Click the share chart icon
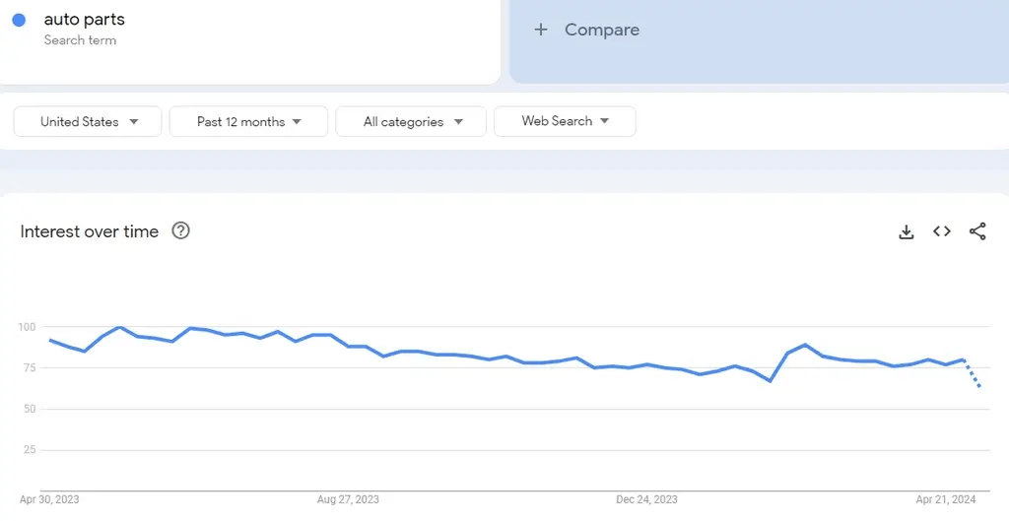 977,231
